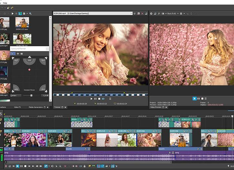Screen dimensions: 234x170
Task: Click the Project Media vertical scrollbar
Action: click(x=50, y=58)
